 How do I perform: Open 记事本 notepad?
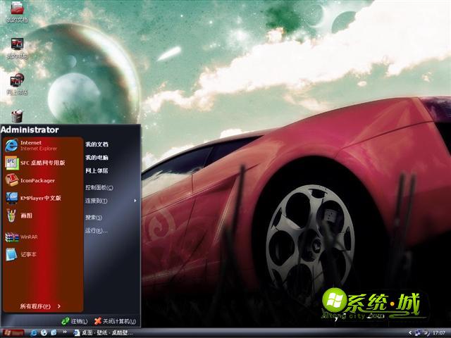[x=28, y=254]
